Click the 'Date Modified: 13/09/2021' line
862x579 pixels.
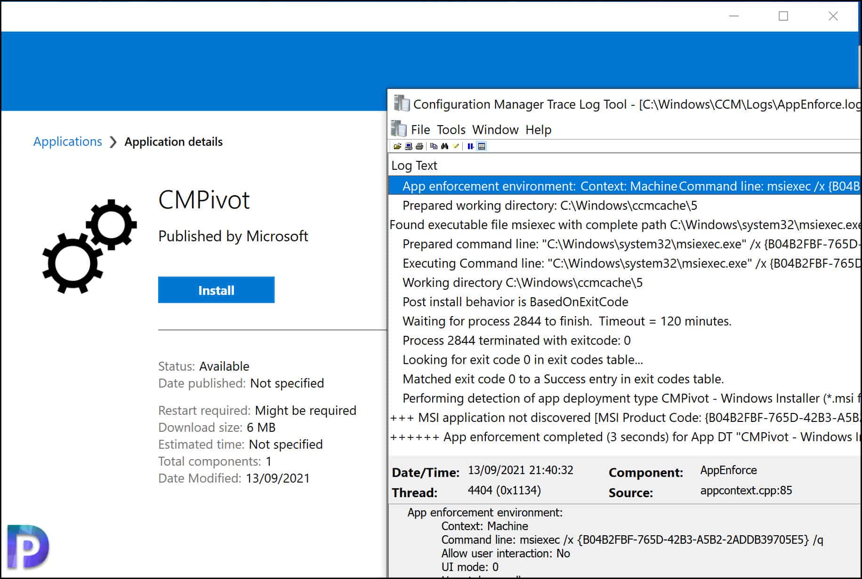234,478
